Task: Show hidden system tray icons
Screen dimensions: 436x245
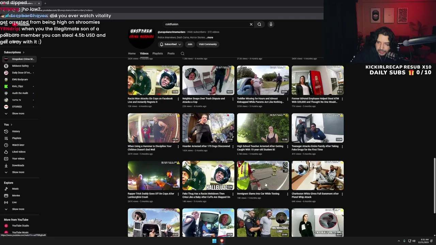Action: click(x=399, y=241)
